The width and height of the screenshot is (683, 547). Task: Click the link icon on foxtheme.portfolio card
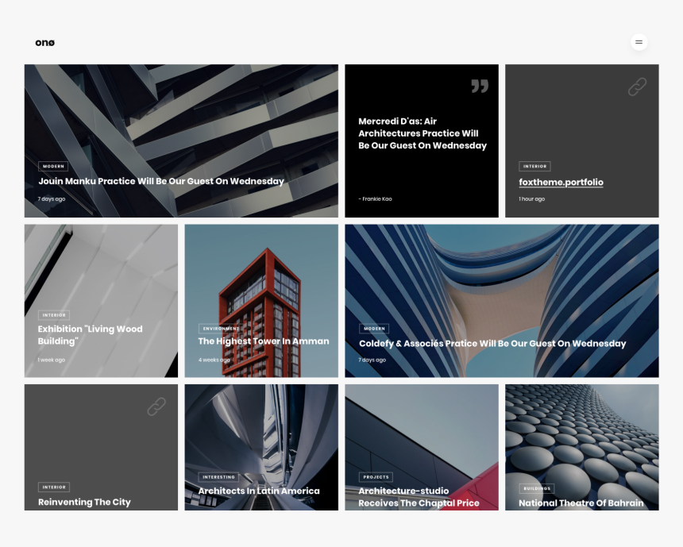tap(637, 87)
